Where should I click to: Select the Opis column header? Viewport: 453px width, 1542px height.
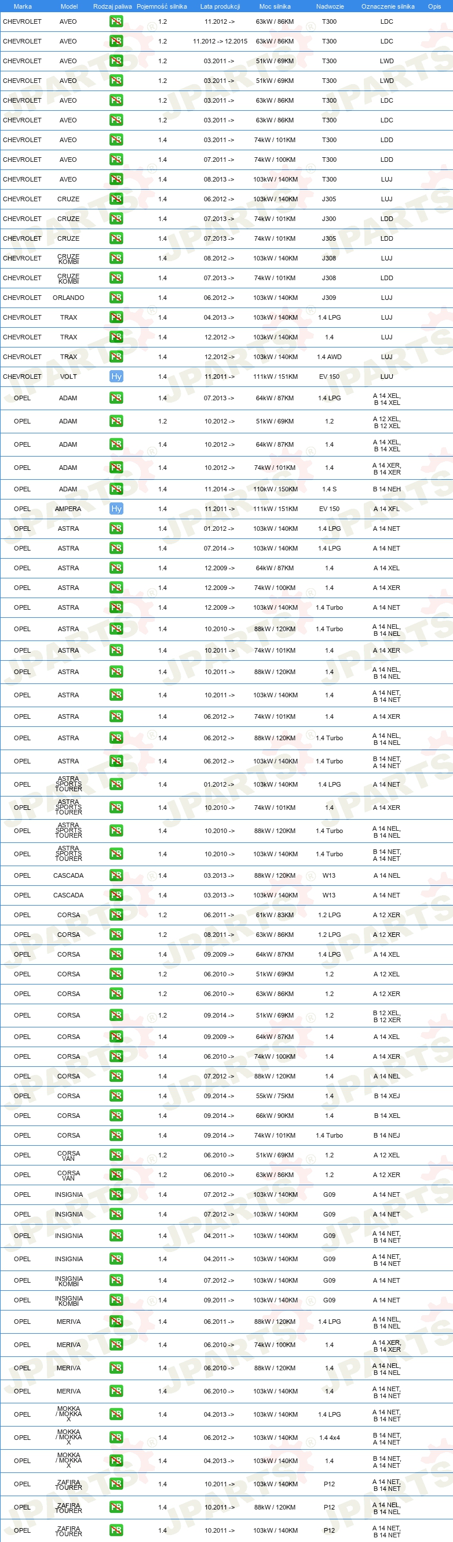click(434, 6)
